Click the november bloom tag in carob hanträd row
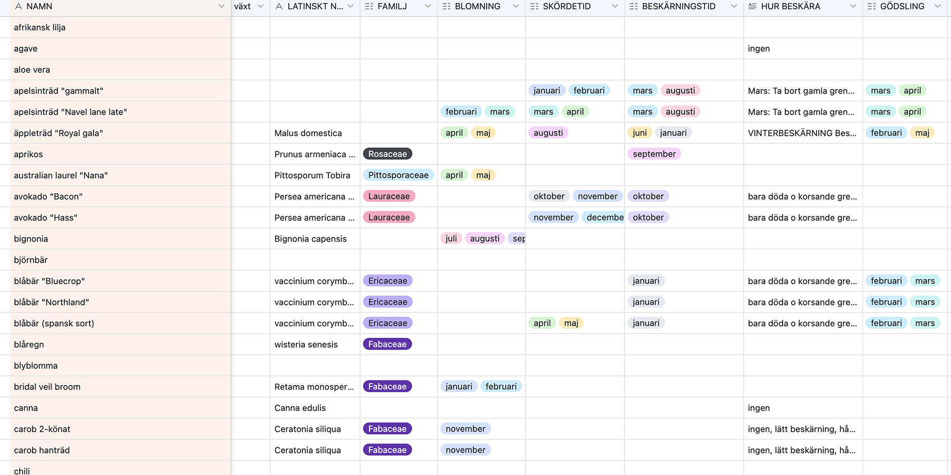 [465, 450]
